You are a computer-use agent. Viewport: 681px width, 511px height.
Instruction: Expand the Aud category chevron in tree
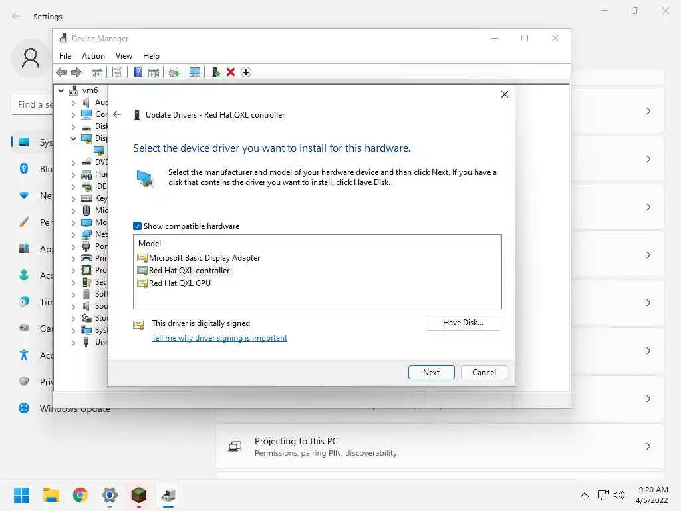click(73, 103)
